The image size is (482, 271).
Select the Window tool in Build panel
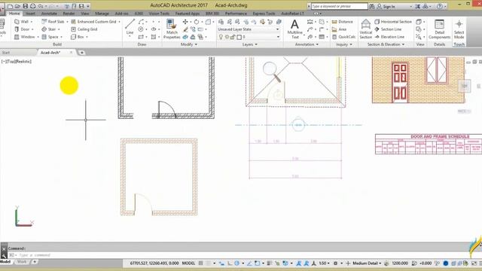tap(25, 37)
